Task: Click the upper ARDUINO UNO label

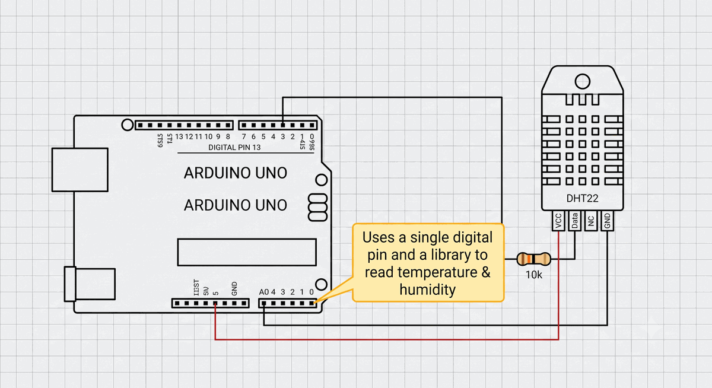Action: point(236,173)
